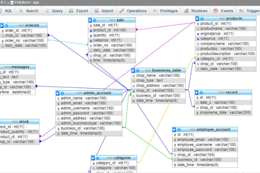
Task: Click the Privileges tab icon
Action: pos(155,11)
